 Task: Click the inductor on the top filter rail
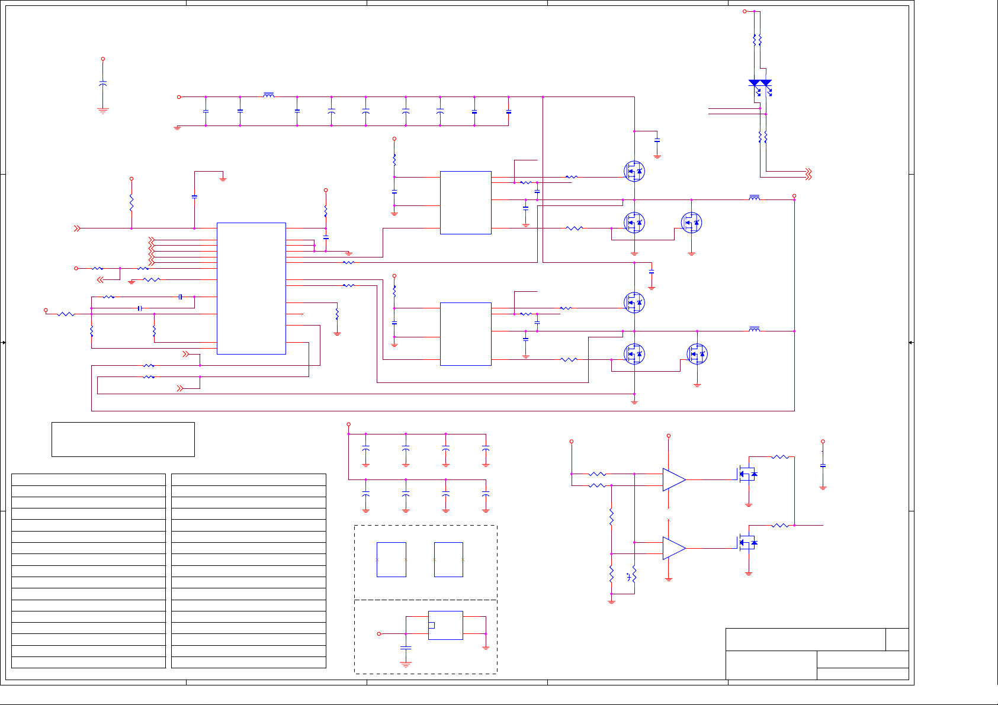pyautogui.click(x=268, y=95)
